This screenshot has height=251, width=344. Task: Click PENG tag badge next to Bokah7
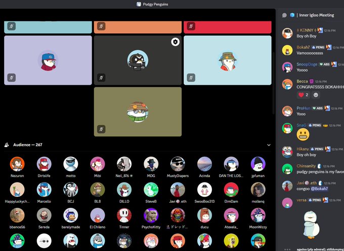click(318, 47)
